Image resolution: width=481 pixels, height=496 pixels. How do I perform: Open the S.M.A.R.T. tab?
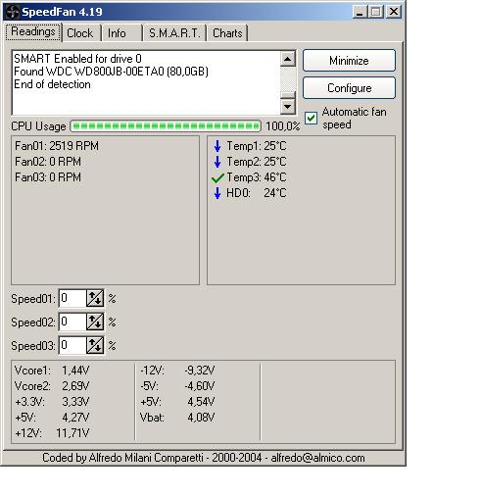(x=174, y=33)
